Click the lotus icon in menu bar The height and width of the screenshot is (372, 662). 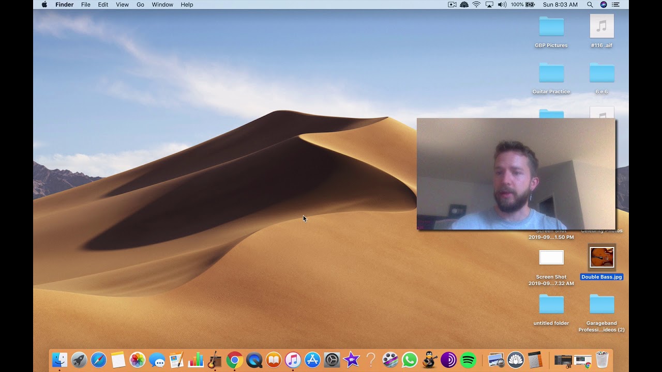[464, 5]
